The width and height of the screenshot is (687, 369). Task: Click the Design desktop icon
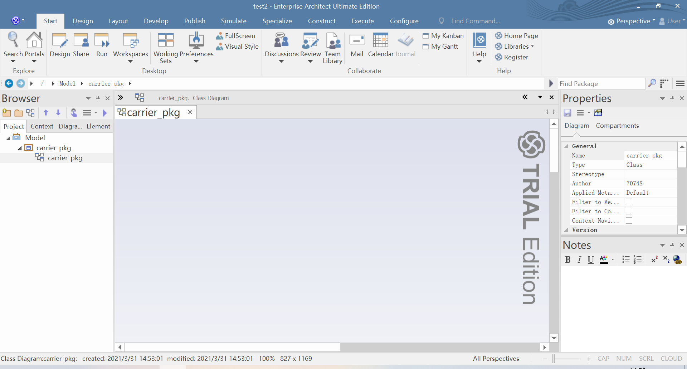pos(60,45)
